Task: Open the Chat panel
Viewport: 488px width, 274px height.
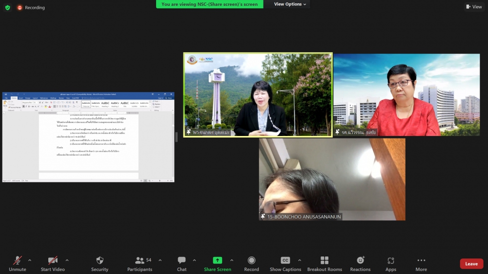Action: (182, 261)
